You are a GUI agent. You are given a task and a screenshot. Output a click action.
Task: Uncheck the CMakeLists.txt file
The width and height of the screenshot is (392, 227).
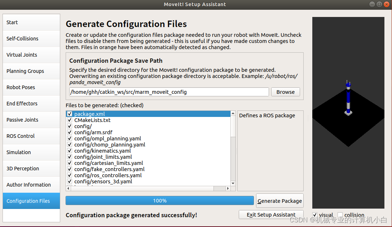[69, 120]
